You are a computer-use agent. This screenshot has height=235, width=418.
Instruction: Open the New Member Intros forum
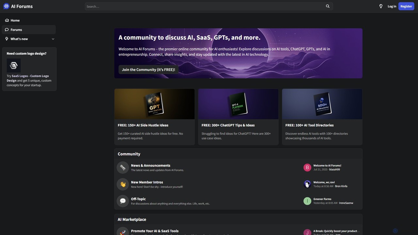click(147, 182)
